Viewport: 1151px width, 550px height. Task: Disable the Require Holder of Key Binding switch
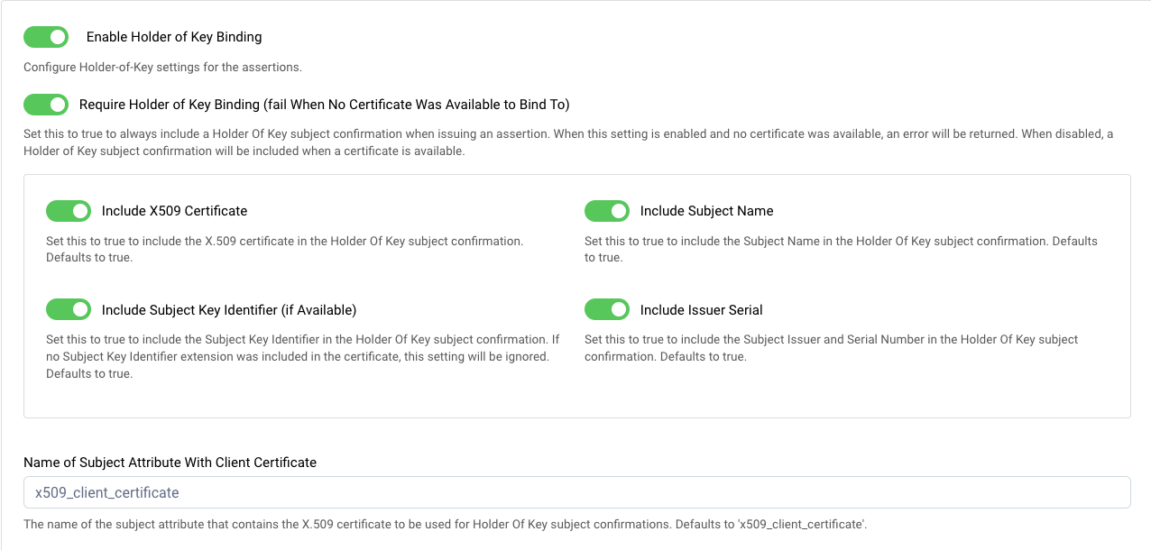(46, 105)
